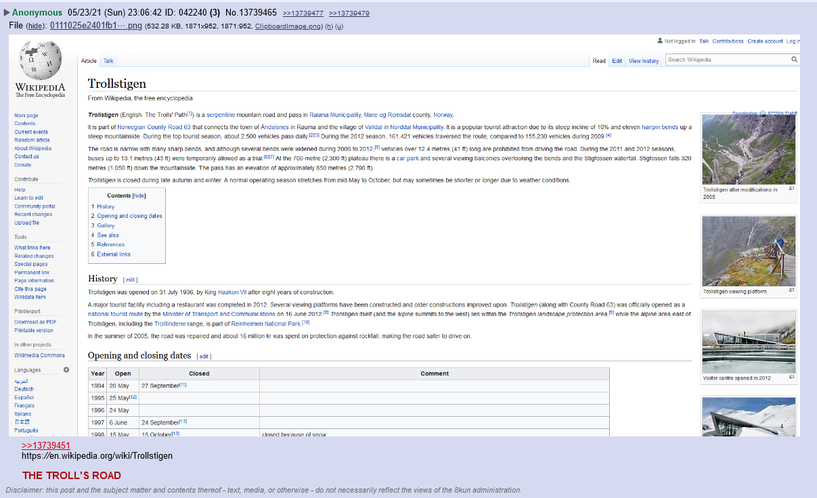This screenshot has width=817, height=498.
Task: Open the file link 0111025e2401fb1….png
Action: coord(96,26)
